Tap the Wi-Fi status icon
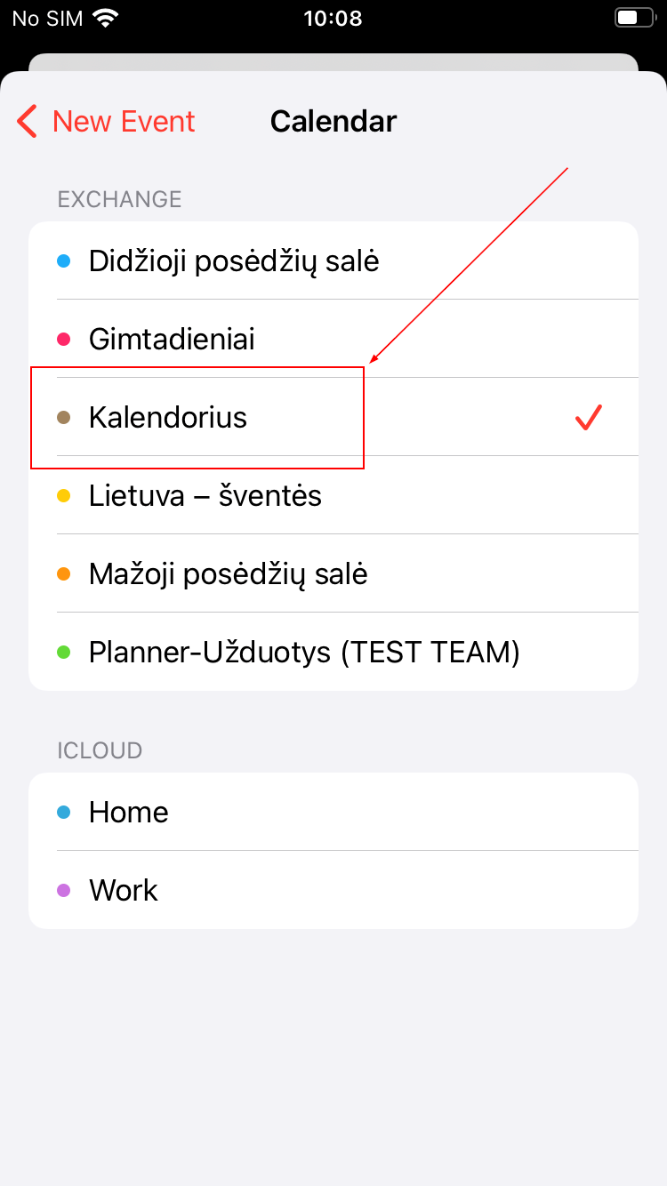667x1186 pixels. click(x=106, y=18)
